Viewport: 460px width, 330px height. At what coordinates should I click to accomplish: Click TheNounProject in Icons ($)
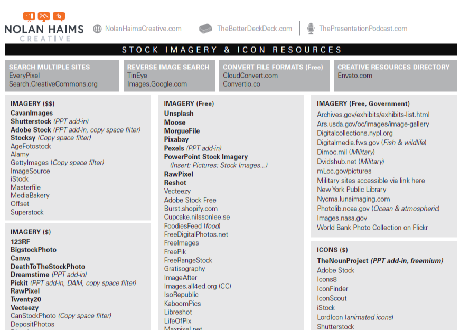click(x=342, y=261)
